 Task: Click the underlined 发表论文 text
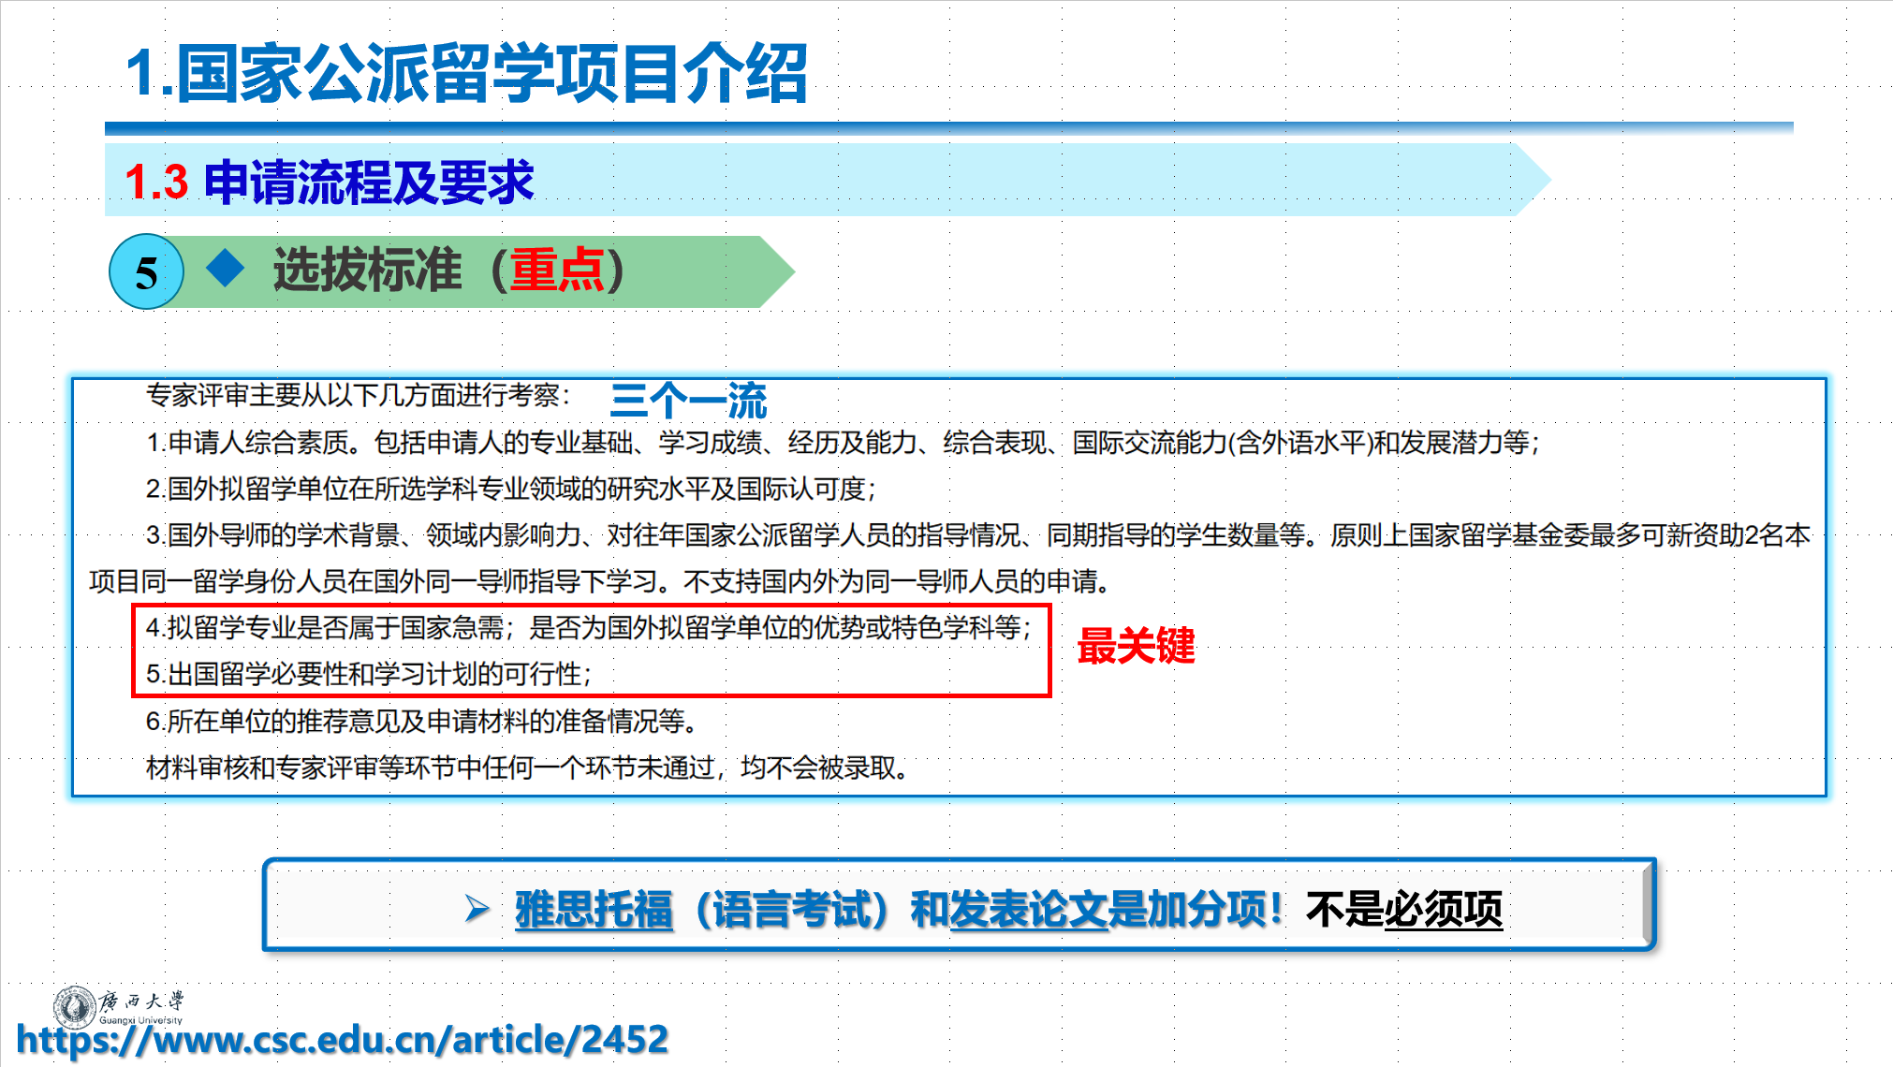pyautogui.click(x=1029, y=909)
